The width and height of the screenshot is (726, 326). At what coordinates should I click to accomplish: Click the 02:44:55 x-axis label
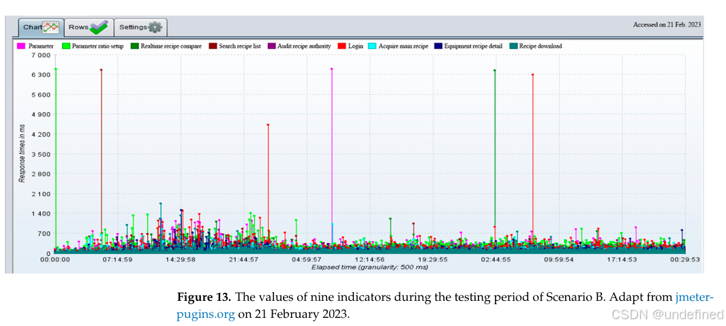pos(496,259)
